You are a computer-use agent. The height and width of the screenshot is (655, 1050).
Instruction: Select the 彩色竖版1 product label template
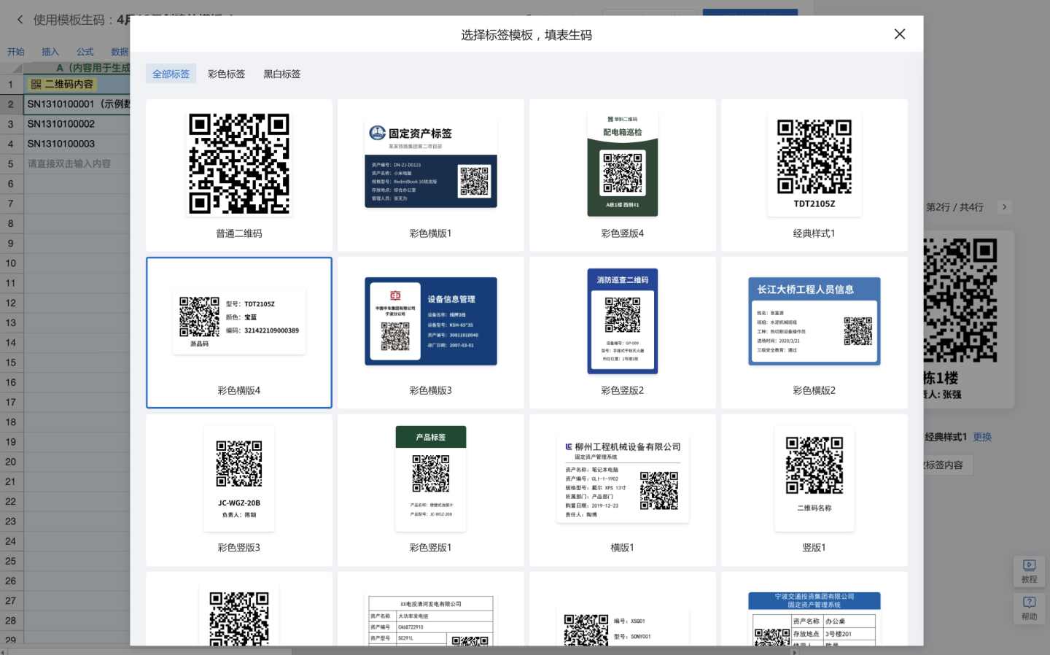431,490
